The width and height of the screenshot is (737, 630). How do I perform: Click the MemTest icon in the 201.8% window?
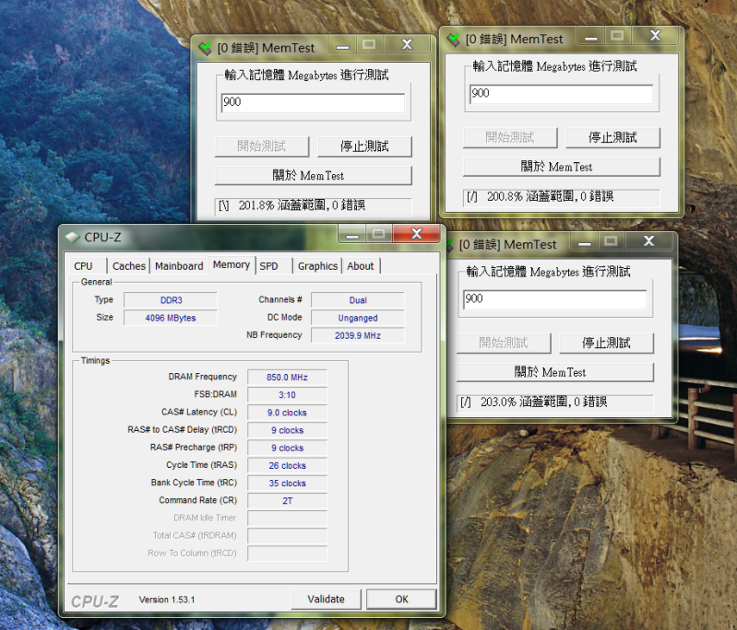click(x=204, y=47)
